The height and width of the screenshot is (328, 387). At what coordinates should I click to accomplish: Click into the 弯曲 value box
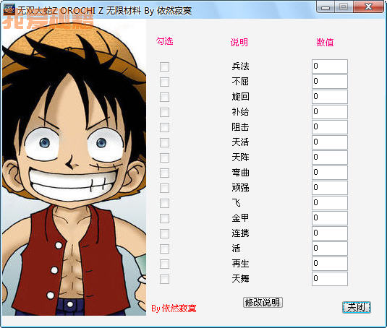point(330,173)
